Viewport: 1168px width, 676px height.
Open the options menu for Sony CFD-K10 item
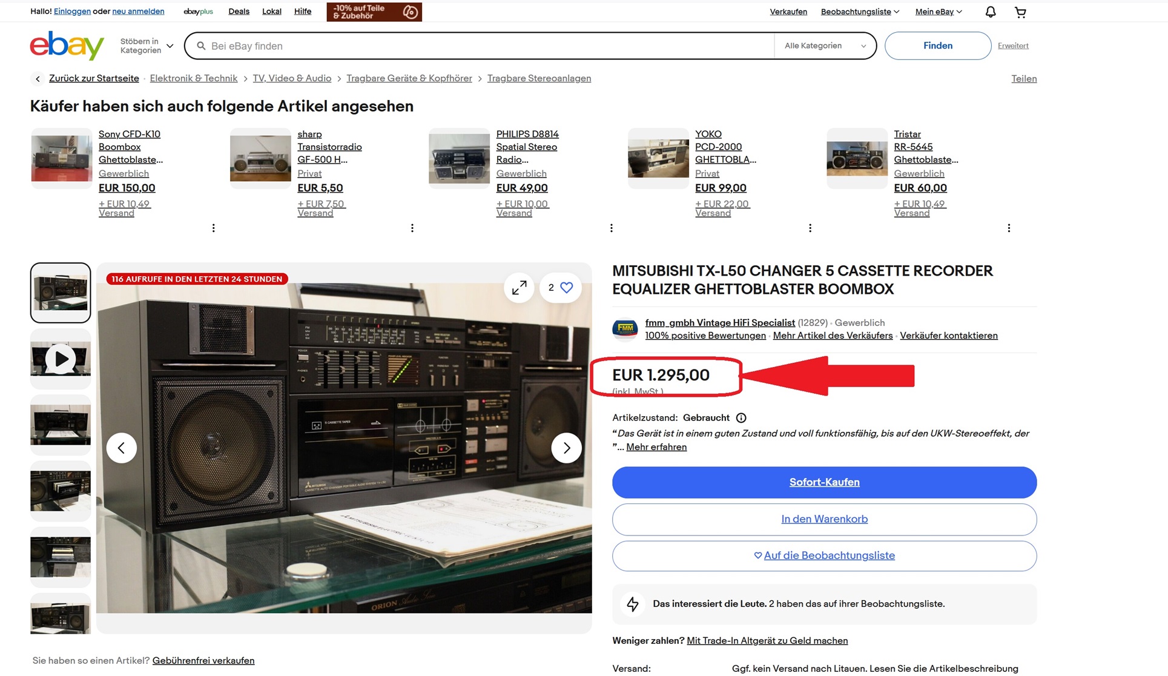tap(213, 228)
